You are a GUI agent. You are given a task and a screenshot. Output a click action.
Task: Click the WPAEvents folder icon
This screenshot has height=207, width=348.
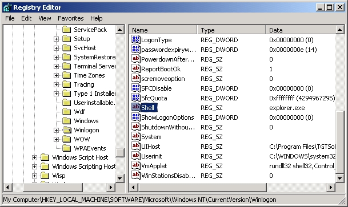pos(67,148)
